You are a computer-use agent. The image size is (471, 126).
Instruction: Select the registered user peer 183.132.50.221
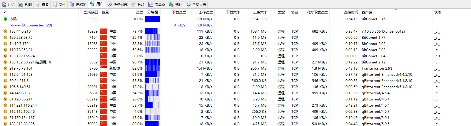click(x=30, y=62)
